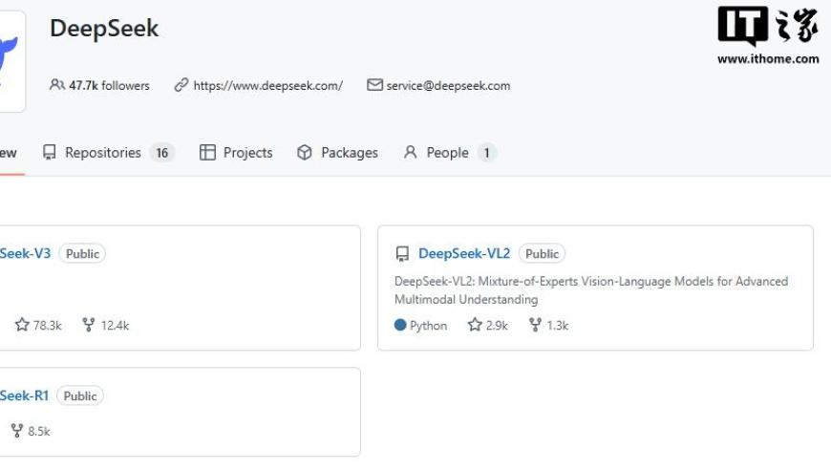Click the fork icon on DeepSeek-VL2
Viewport: 831px width, 470px height.
[535, 325]
